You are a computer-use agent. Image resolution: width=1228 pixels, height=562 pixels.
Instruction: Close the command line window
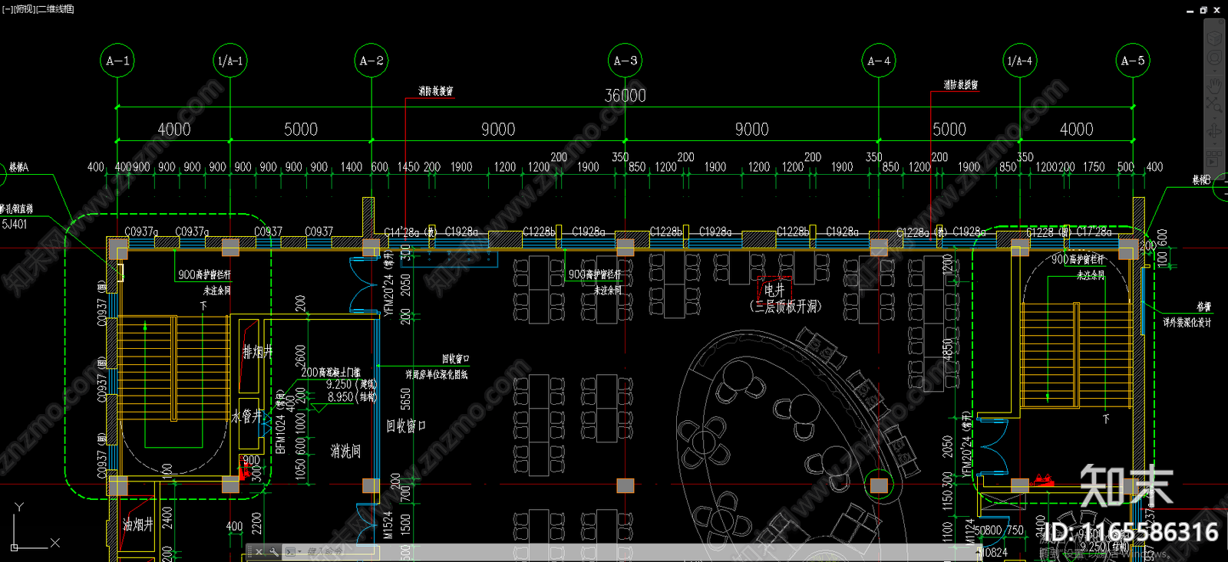(x=259, y=551)
